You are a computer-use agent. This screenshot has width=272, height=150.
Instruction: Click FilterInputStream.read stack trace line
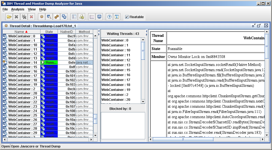(x=214, y=112)
